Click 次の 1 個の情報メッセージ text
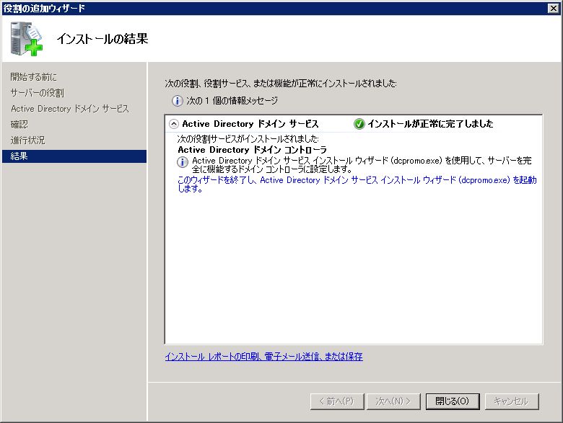The height and width of the screenshot is (423, 563). [x=232, y=101]
